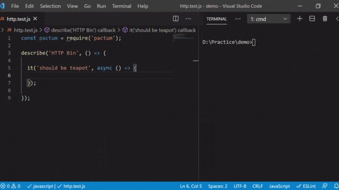Click the editor overview ruler marker
Screen dimensions: 339x190
pyautogui.click(x=195, y=61)
